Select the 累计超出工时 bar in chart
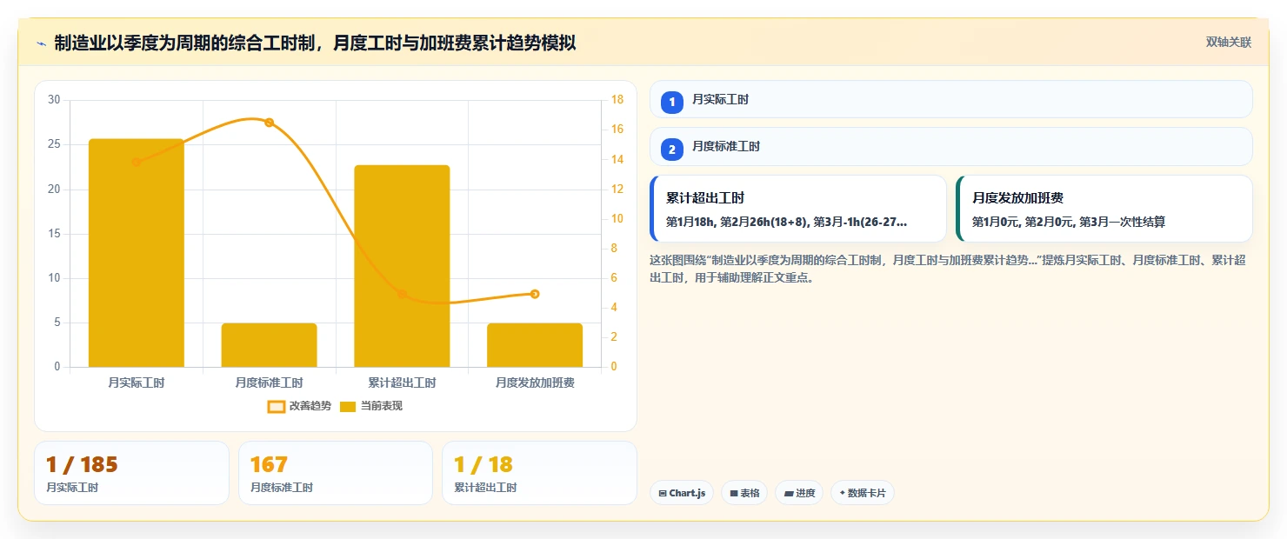1287x539 pixels. coord(402,266)
